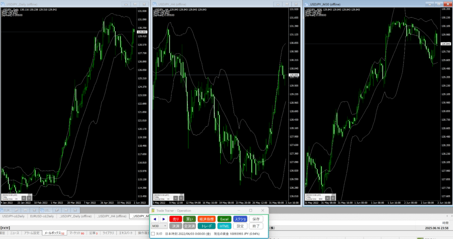Restore the minimized EUR chart window

coord(16,210)
